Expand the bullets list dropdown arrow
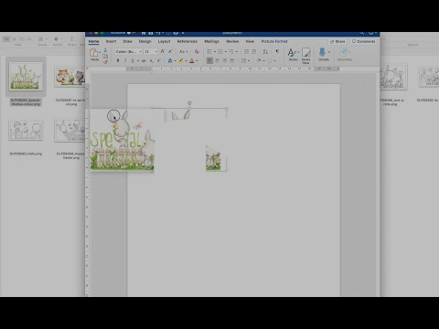Viewport: 439px width, 329px height. click(x=215, y=52)
